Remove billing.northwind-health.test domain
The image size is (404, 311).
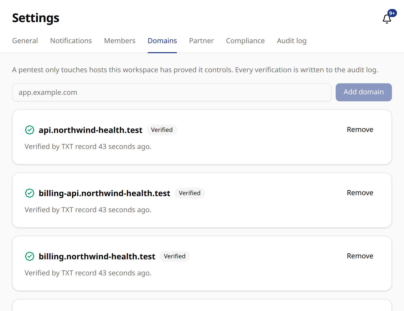[360, 256]
